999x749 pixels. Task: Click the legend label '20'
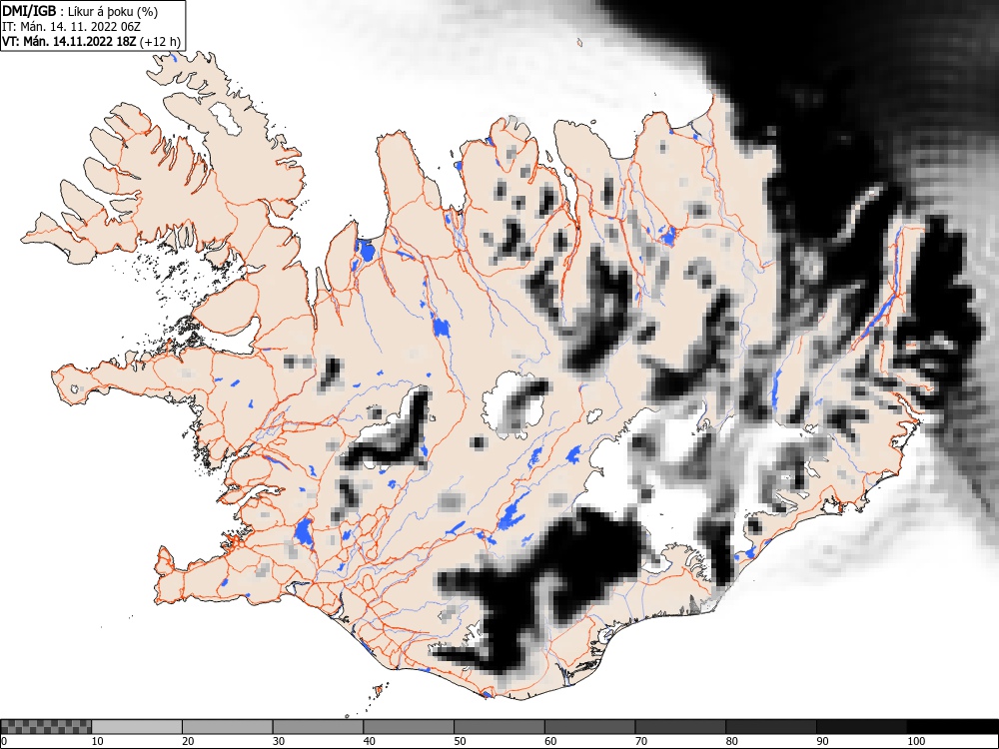(x=188, y=741)
